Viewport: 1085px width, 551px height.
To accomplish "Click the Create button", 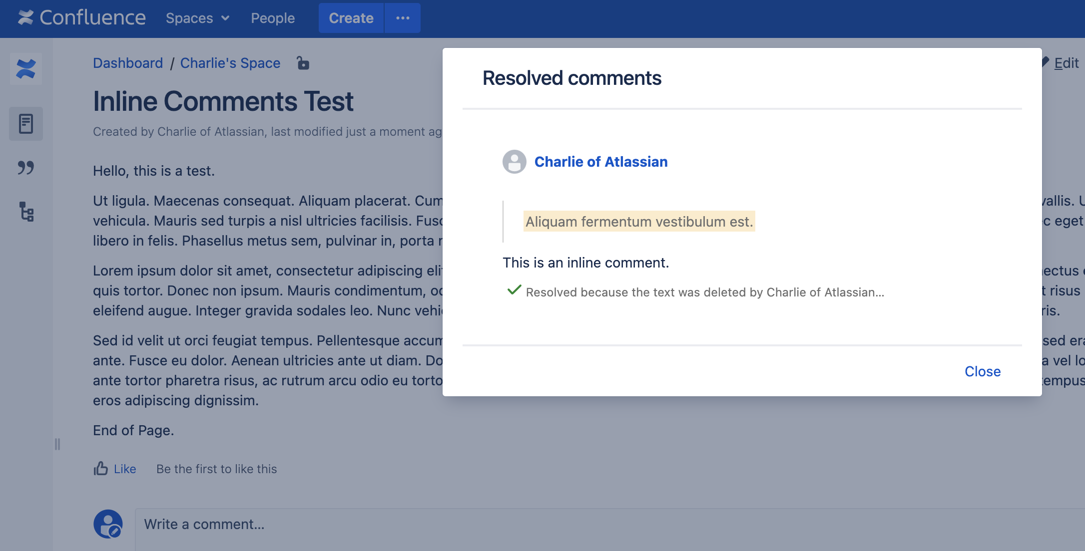I will [x=351, y=18].
